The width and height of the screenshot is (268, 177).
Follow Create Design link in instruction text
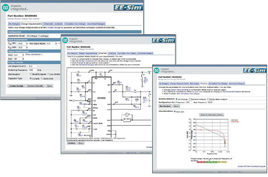pos(54,28)
